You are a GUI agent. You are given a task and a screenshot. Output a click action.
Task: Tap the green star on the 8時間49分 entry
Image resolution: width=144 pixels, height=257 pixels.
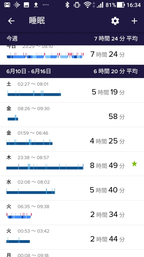[134, 164]
